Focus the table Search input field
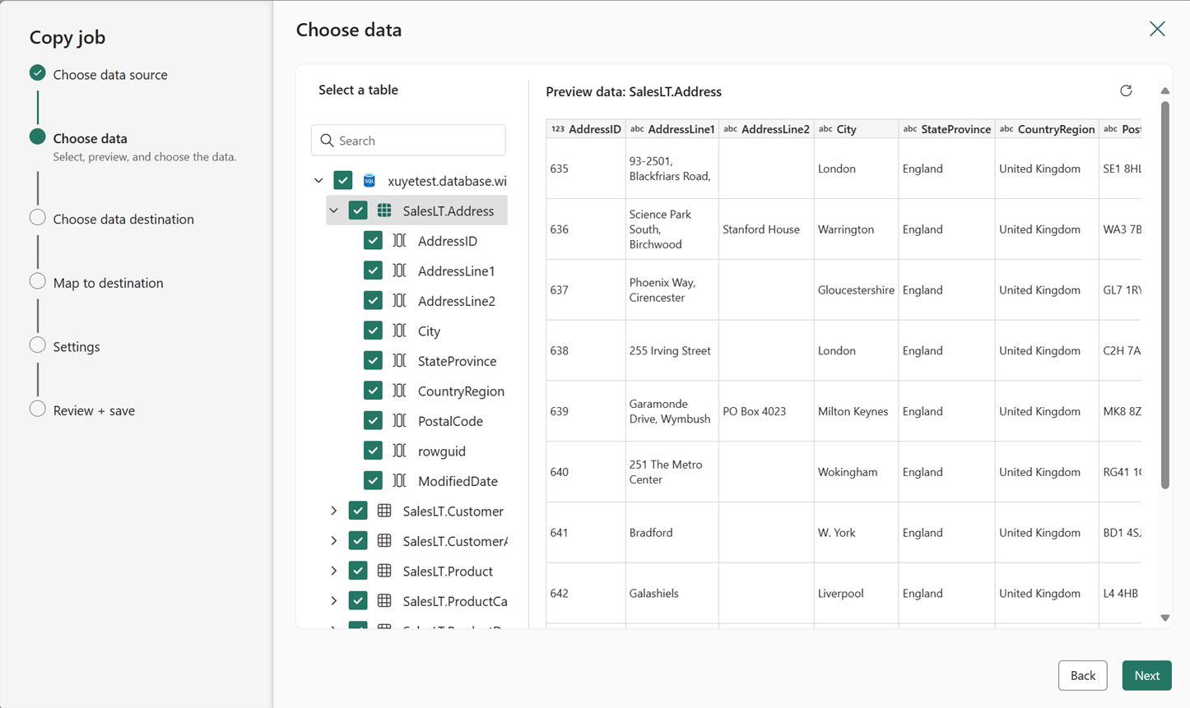 (x=418, y=141)
